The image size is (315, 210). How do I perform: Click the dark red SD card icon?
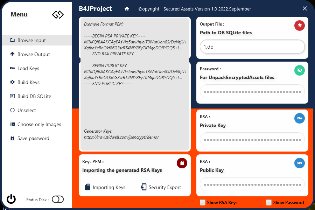(x=182, y=163)
